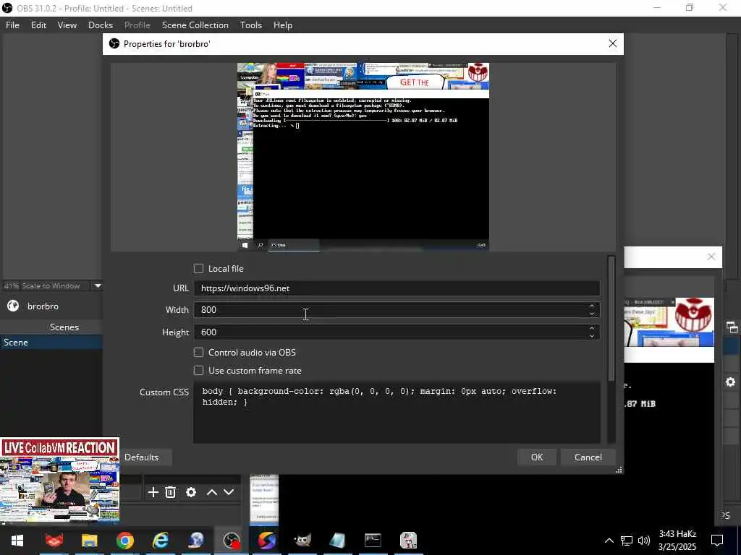Select the Scene entry in Scenes list
Viewport: 741px width, 555px height.
tap(51, 342)
